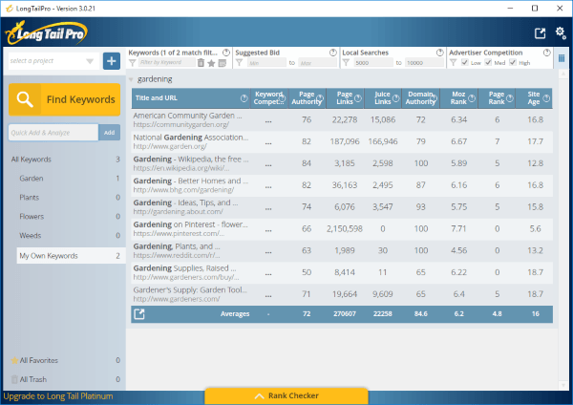Click the Suggested Bid Max field
Image resolution: width=573 pixels, height=405 pixels.
(317, 63)
